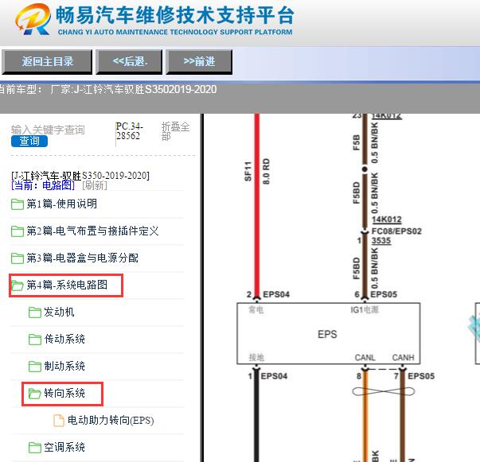Screen dimensions: 480x462
Task: Select the 第4篇-系统电路图 tree entry
Action: pos(67,285)
